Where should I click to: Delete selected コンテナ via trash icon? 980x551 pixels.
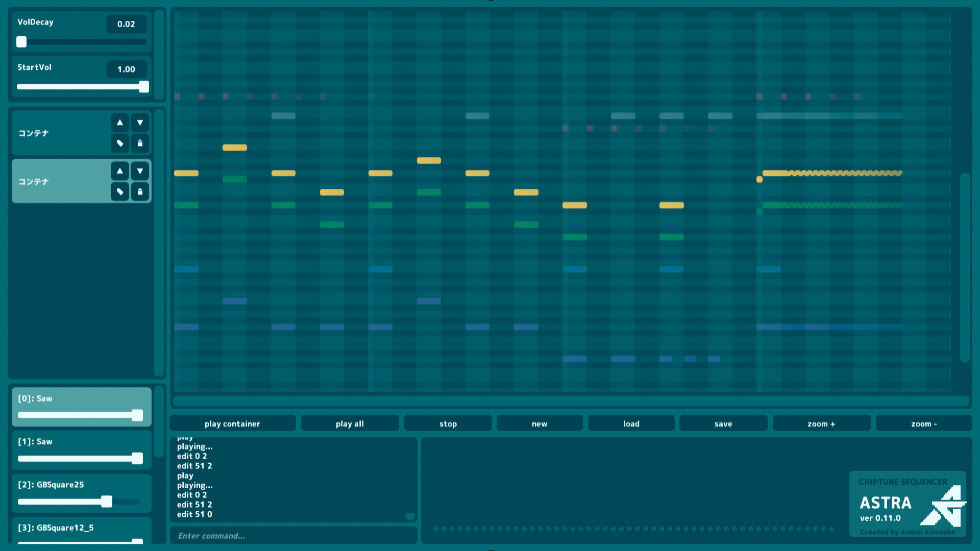tap(139, 191)
